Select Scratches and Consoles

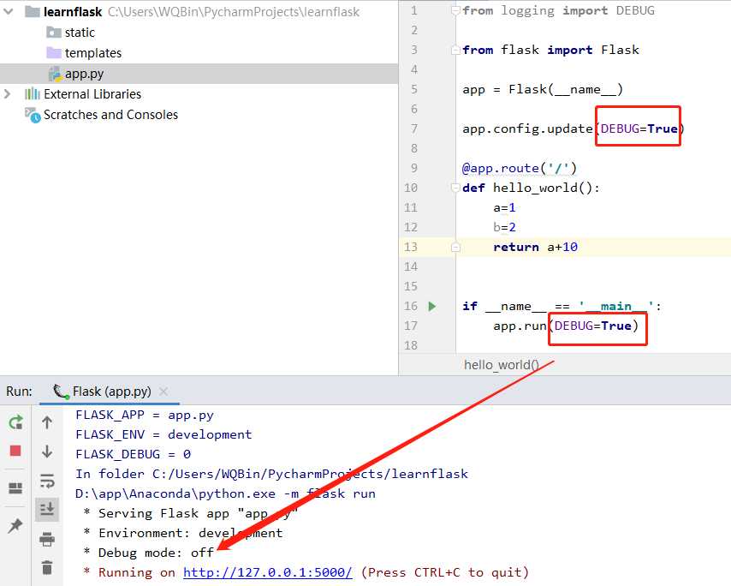111,115
